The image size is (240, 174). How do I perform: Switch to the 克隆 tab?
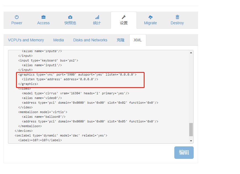(x=121, y=40)
